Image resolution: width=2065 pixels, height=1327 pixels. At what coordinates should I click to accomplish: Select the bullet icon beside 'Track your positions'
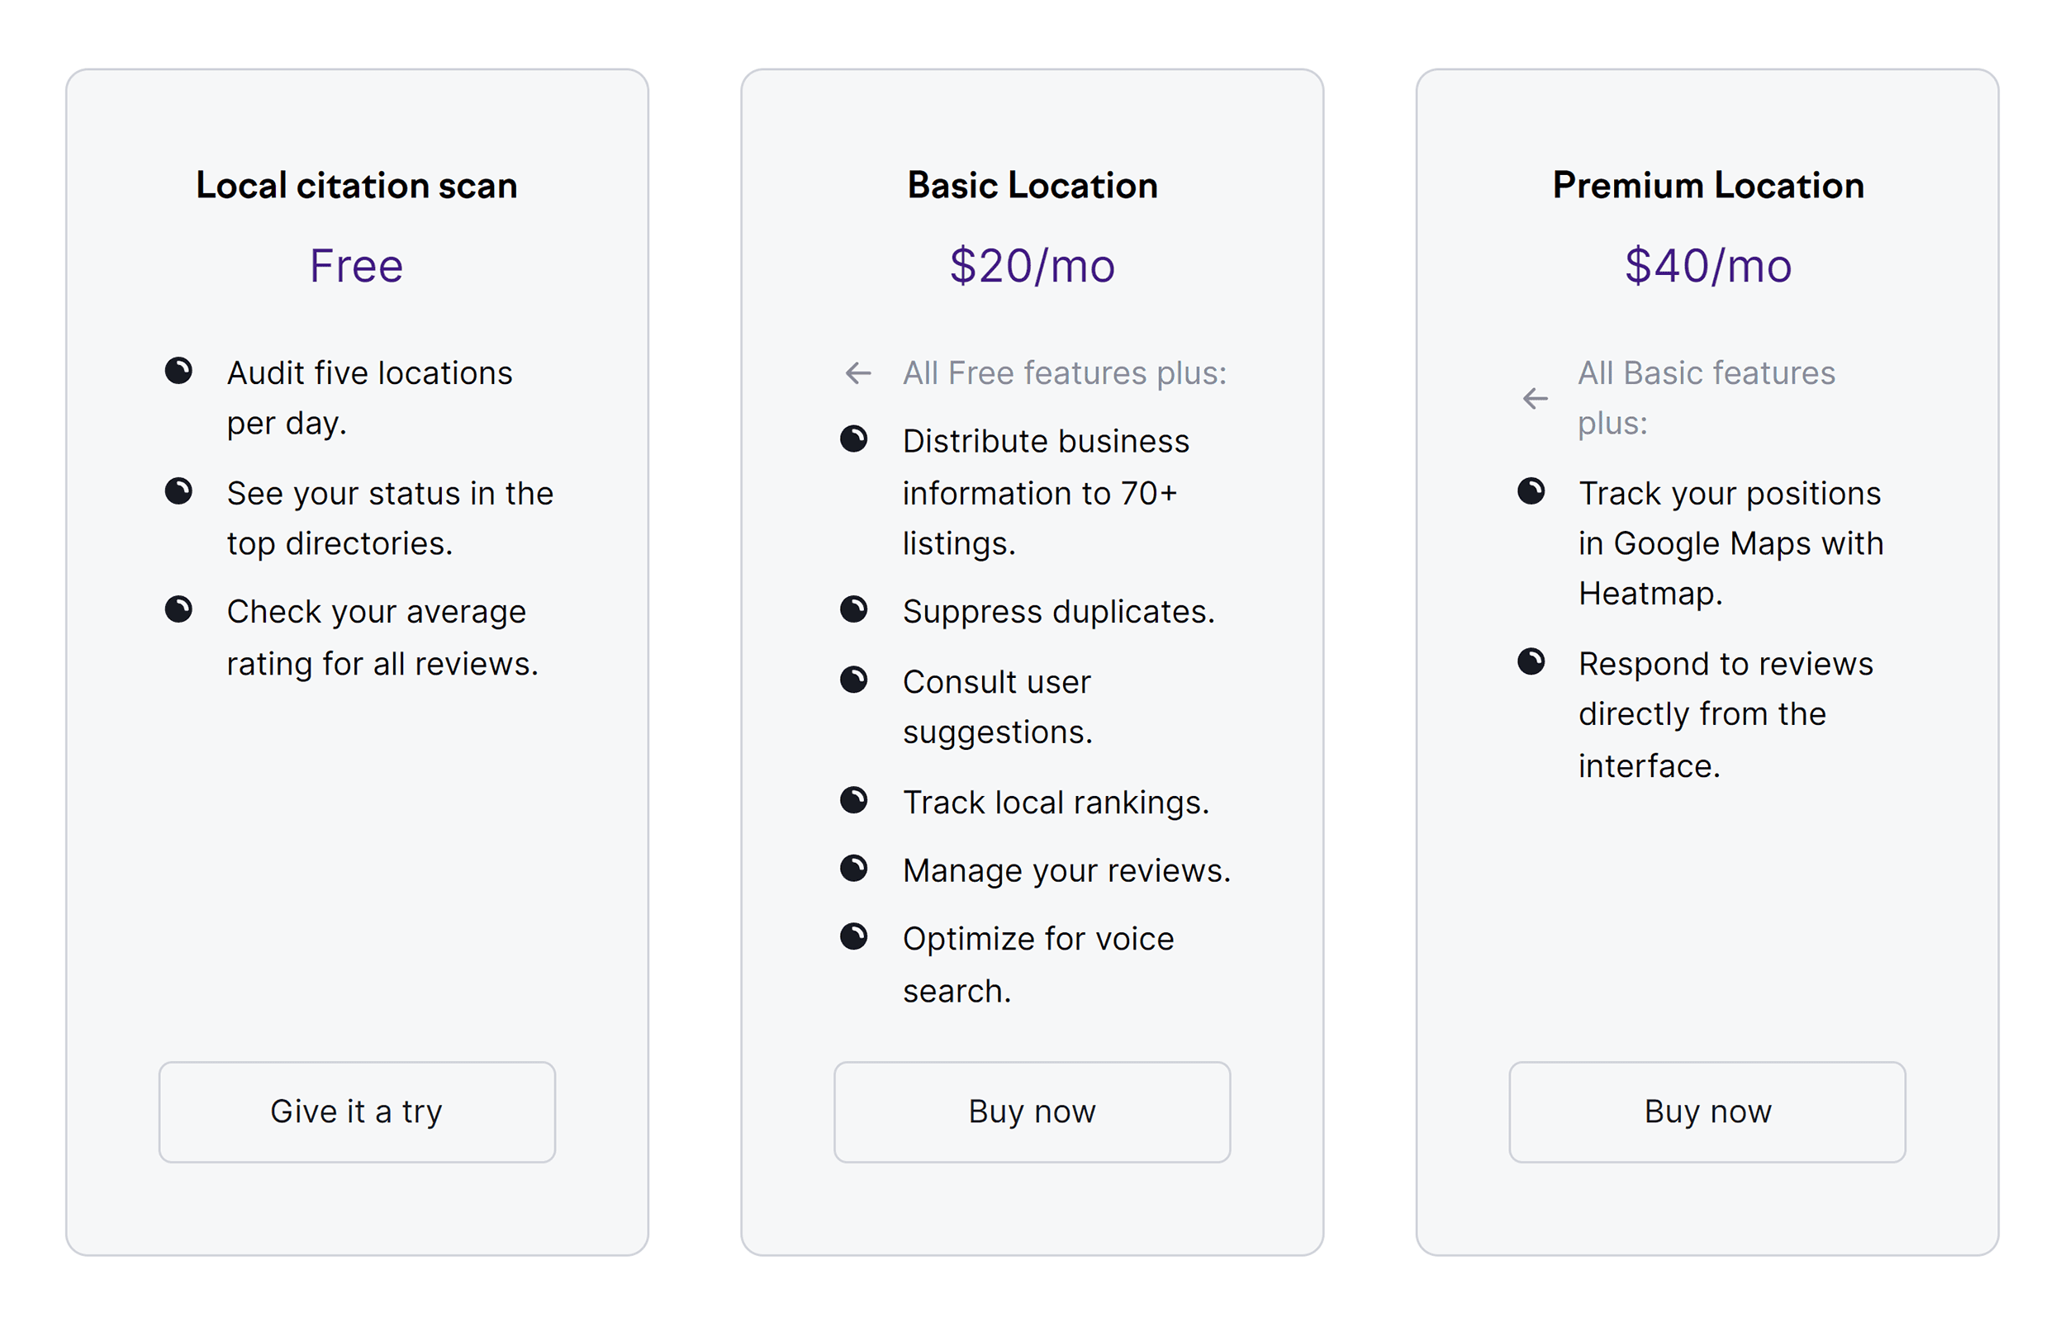pos(1532,491)
